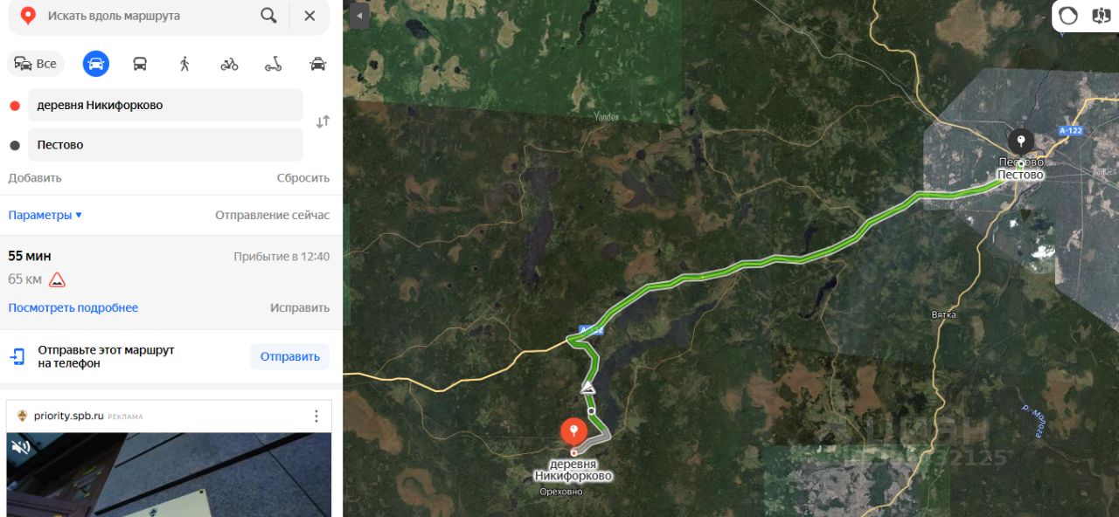This screenshot has height=517, width=1119.
Task: Open 'Отправление сейчас' departure time selector
Action: [273, 215]
